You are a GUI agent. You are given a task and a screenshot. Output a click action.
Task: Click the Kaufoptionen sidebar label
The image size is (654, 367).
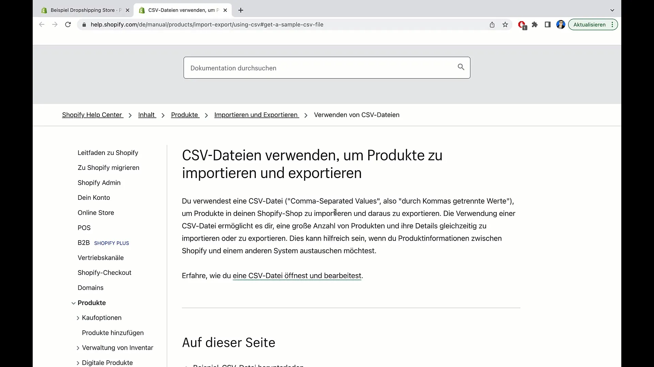[x=102, y=318]
